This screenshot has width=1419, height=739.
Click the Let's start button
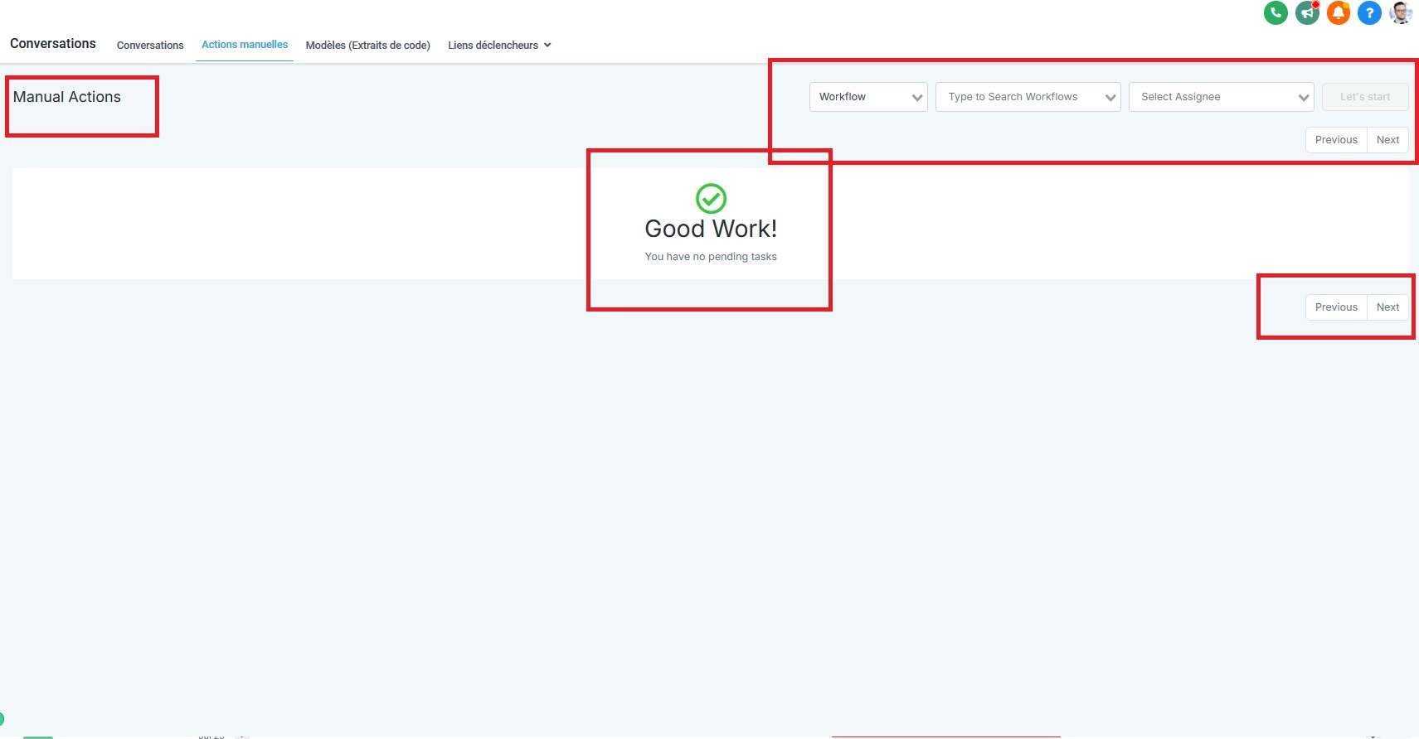pos(1365,97)
